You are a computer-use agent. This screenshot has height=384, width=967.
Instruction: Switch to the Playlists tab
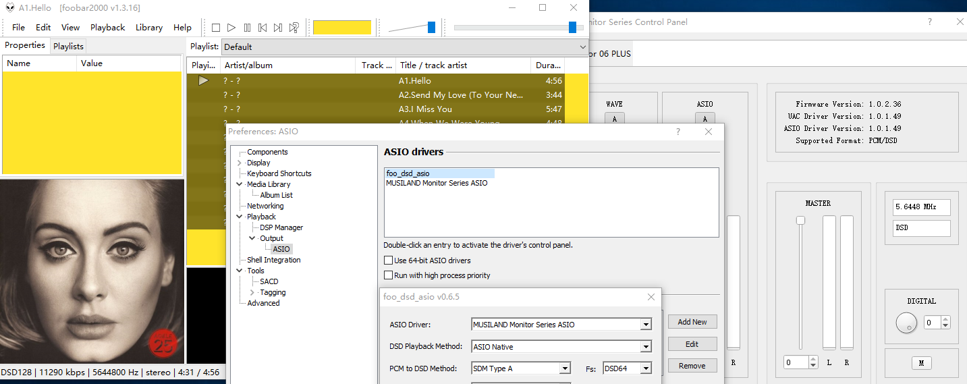coord(68,46)
